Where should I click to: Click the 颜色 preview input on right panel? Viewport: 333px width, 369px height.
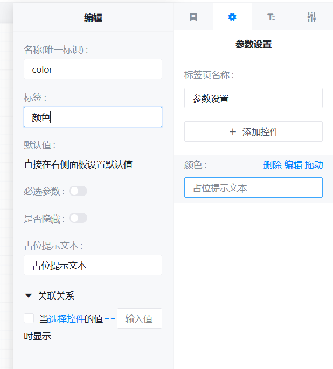[x=253, y=188]
